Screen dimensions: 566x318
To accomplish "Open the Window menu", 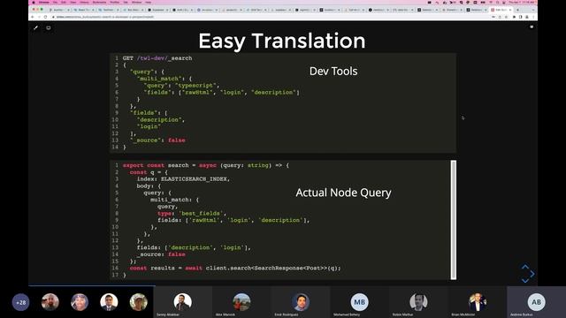I will click(x=137, y=2).
